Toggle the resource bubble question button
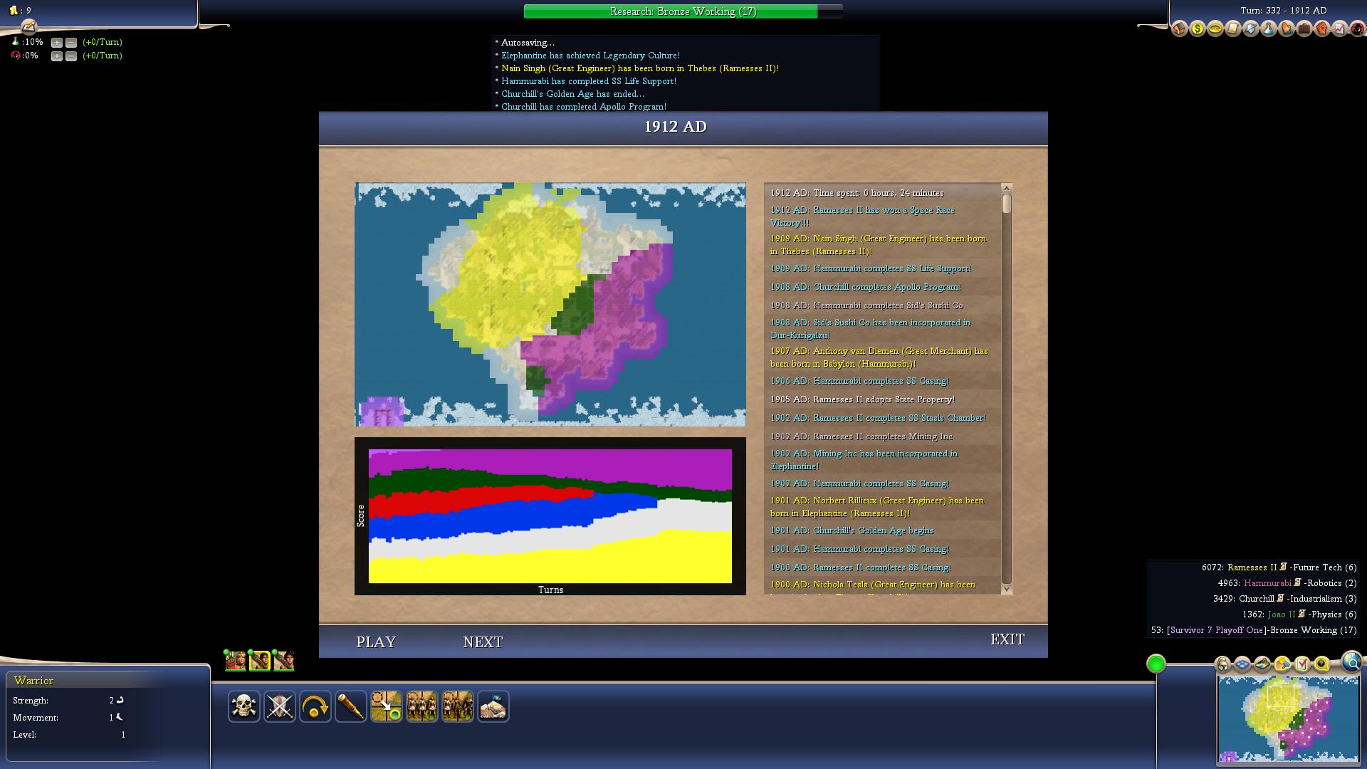The height and width of the screenshot is (769, 1367). pyautogui.click(x=1322, y=664)
